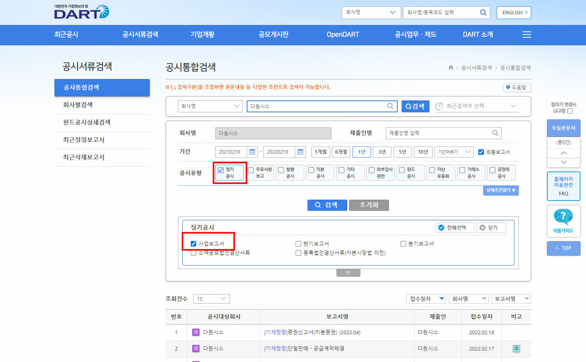Jump to page top with TOP button

563,248
